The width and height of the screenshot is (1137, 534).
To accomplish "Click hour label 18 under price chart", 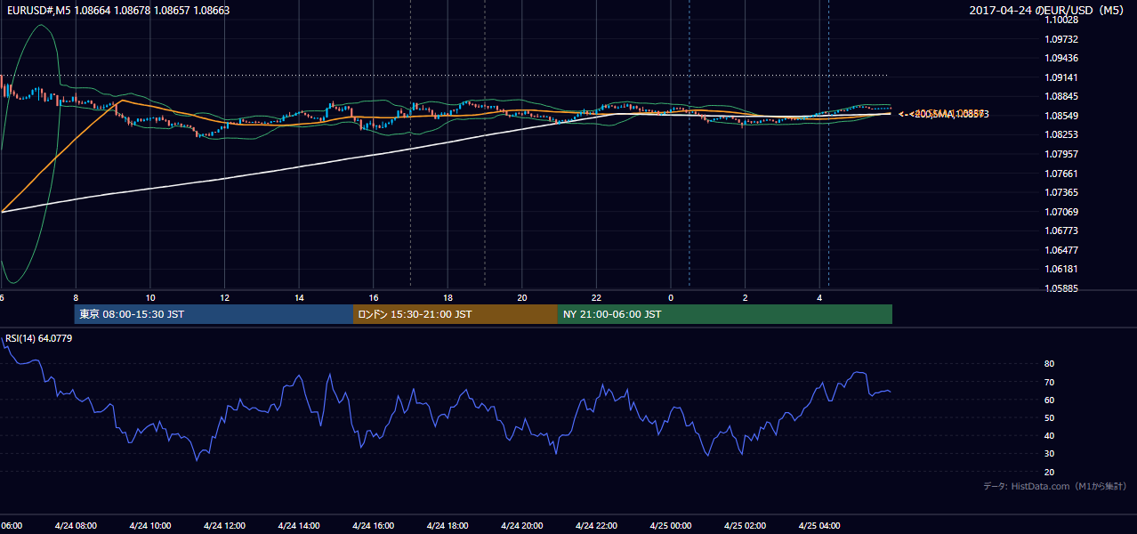I will (448, 297).
